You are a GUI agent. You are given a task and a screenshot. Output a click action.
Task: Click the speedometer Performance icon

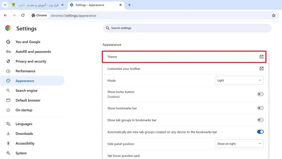(x=8, y=71)
